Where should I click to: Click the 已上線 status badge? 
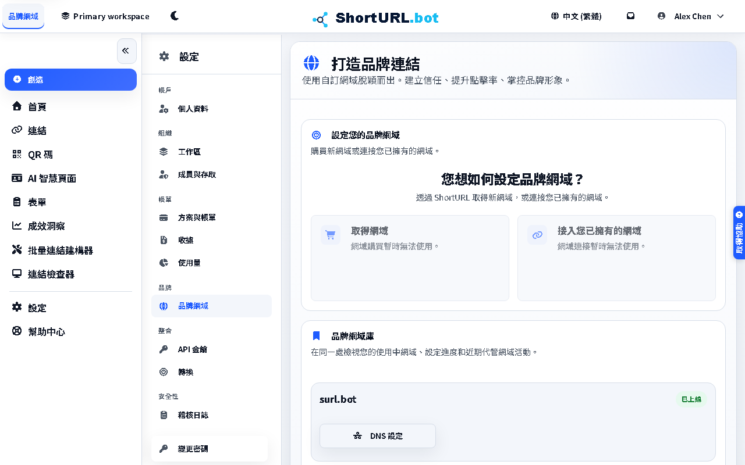click(691, 399)
